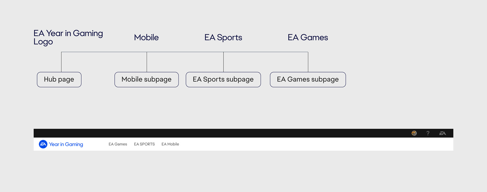The height and width of the screenshot is (192, 487).
Task: Click the EA icon in top bar
Action: click(443, 133)
